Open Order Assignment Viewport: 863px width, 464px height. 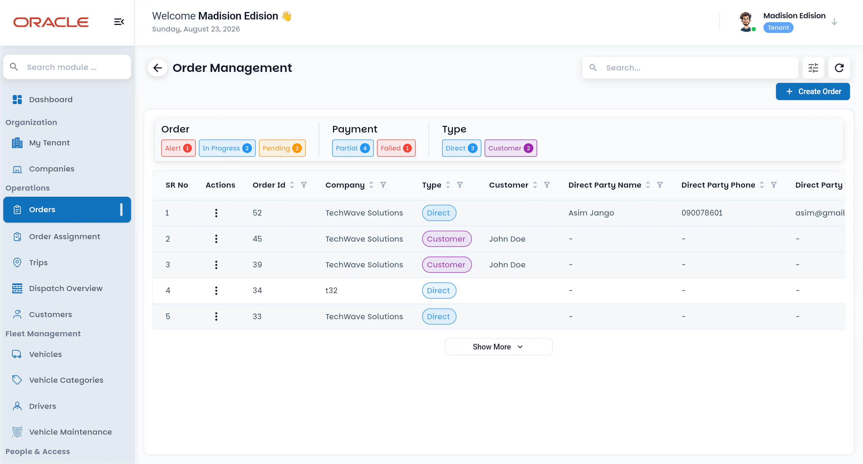pos(67,237)
